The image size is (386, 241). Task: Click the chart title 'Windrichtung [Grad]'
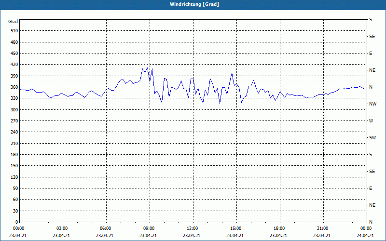[194, 4]
